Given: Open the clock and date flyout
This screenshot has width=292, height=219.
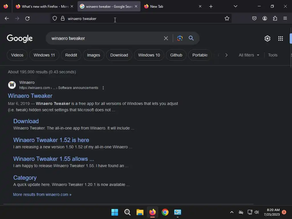Looking at the screenshot, I should 272,212.
